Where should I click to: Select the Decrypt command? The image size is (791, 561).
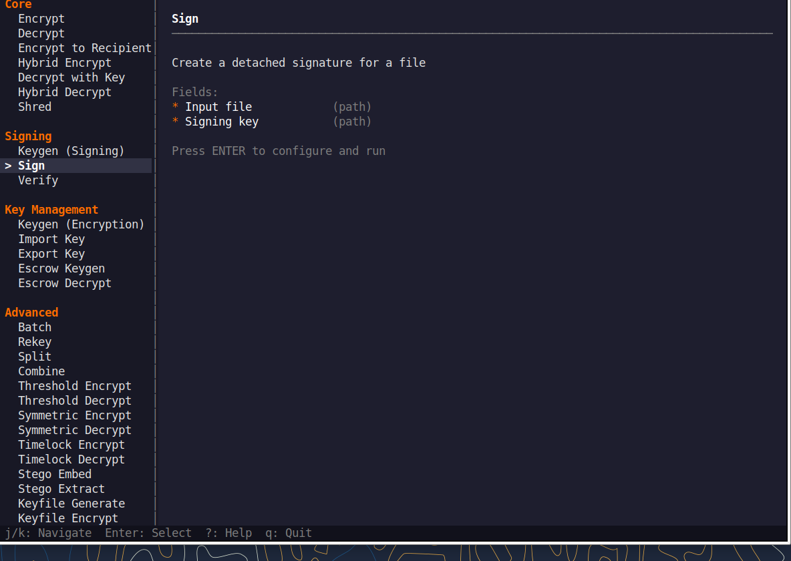[41, 33]
